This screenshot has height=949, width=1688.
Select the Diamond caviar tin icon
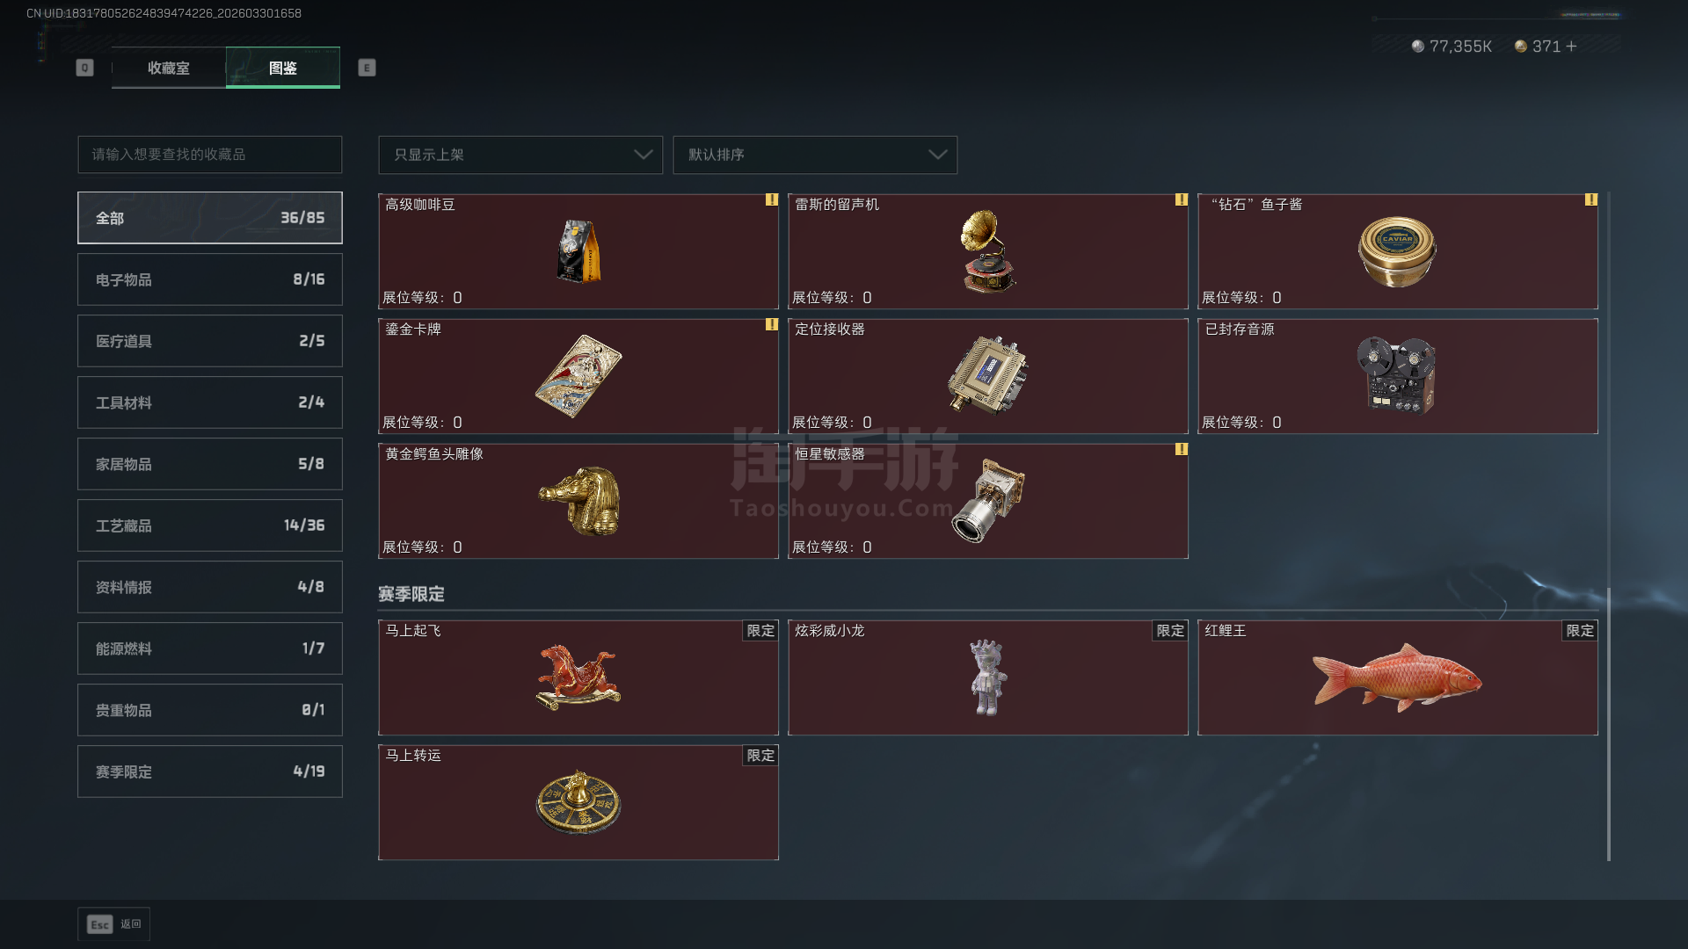pyautogui.click(x=1397, y=252)
